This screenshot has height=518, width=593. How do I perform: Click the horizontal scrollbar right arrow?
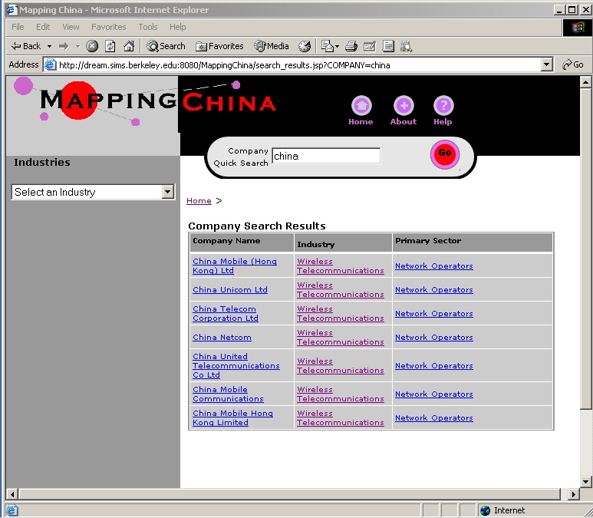[x=574, y=494]
